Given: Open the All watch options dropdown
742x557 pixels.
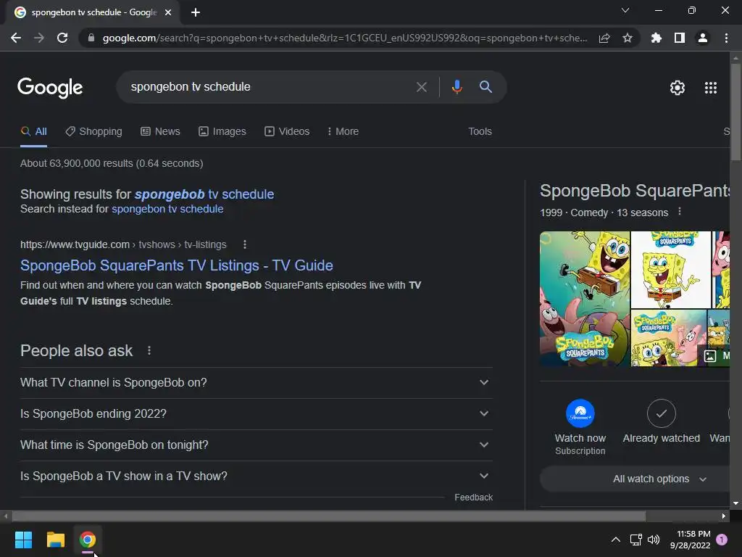Looking at the screenshot, I should 659,479.
